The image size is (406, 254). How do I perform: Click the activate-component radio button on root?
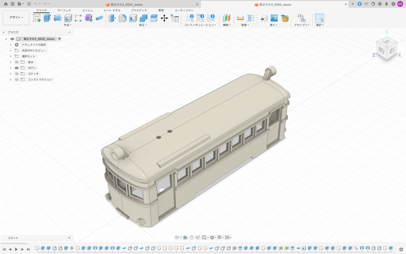[x=60, y=39]
